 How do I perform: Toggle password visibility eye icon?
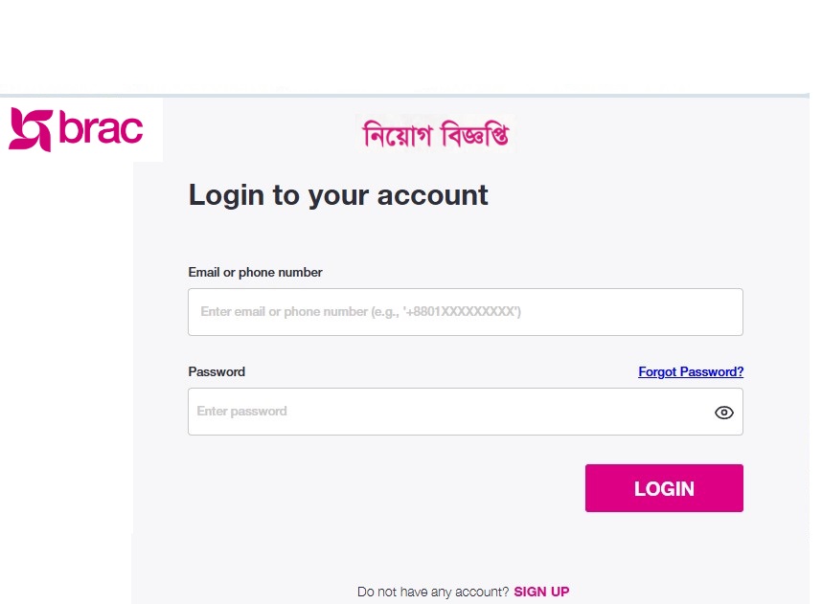point(723,413)
